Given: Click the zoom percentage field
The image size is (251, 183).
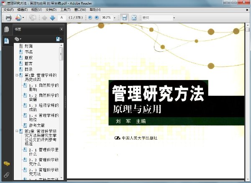Looking at the screenshot, I should (107, 18).
